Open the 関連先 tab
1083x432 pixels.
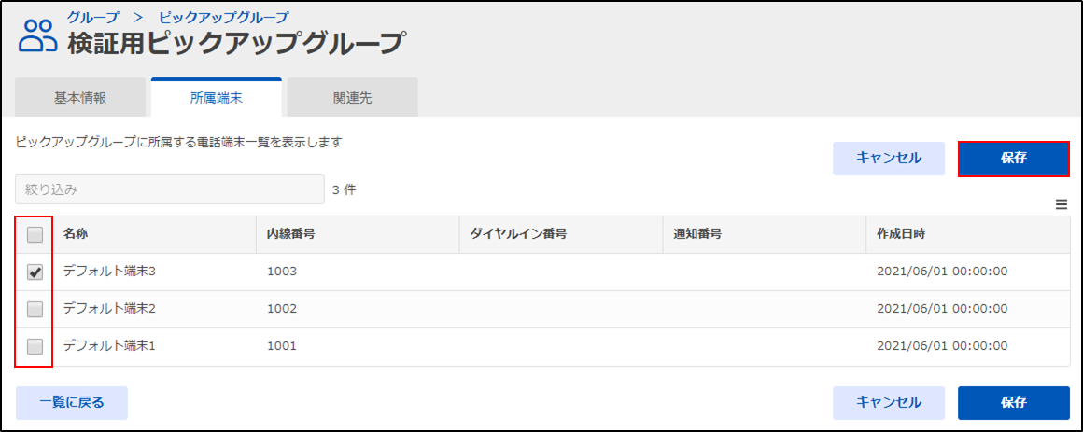tap(352, 97)
